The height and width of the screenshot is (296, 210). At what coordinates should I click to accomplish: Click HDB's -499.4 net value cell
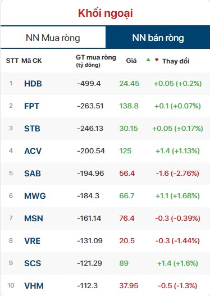point(89,84)
